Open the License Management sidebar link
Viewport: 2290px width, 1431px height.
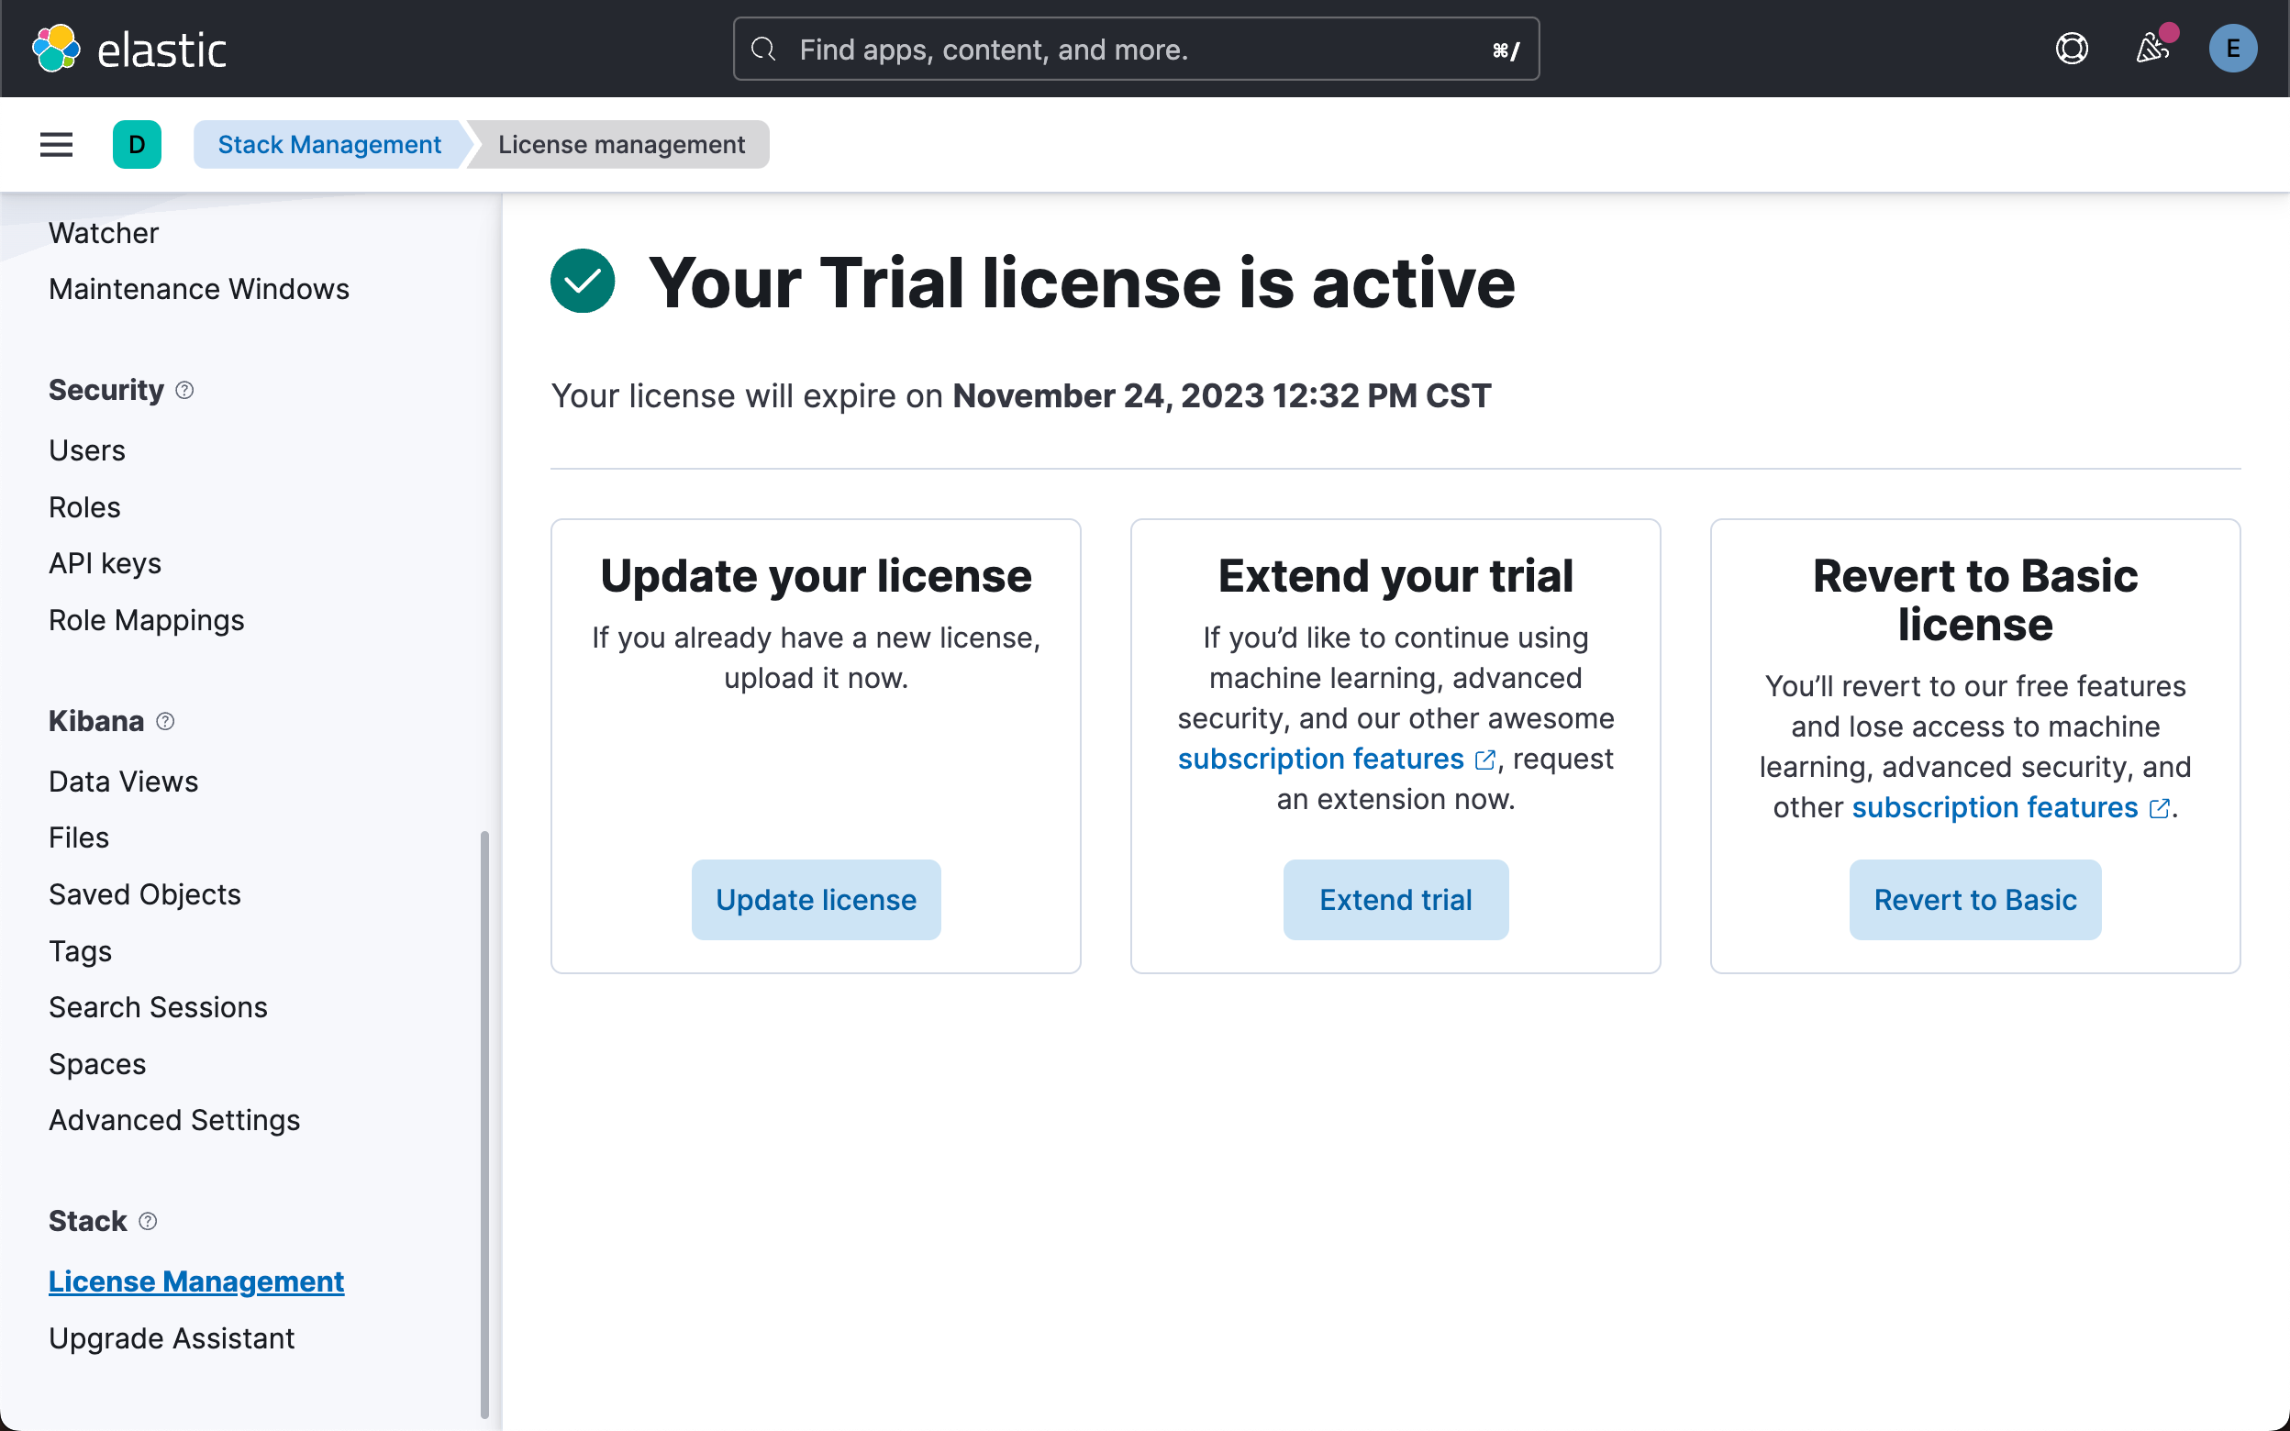click(x=196, y=1281)
